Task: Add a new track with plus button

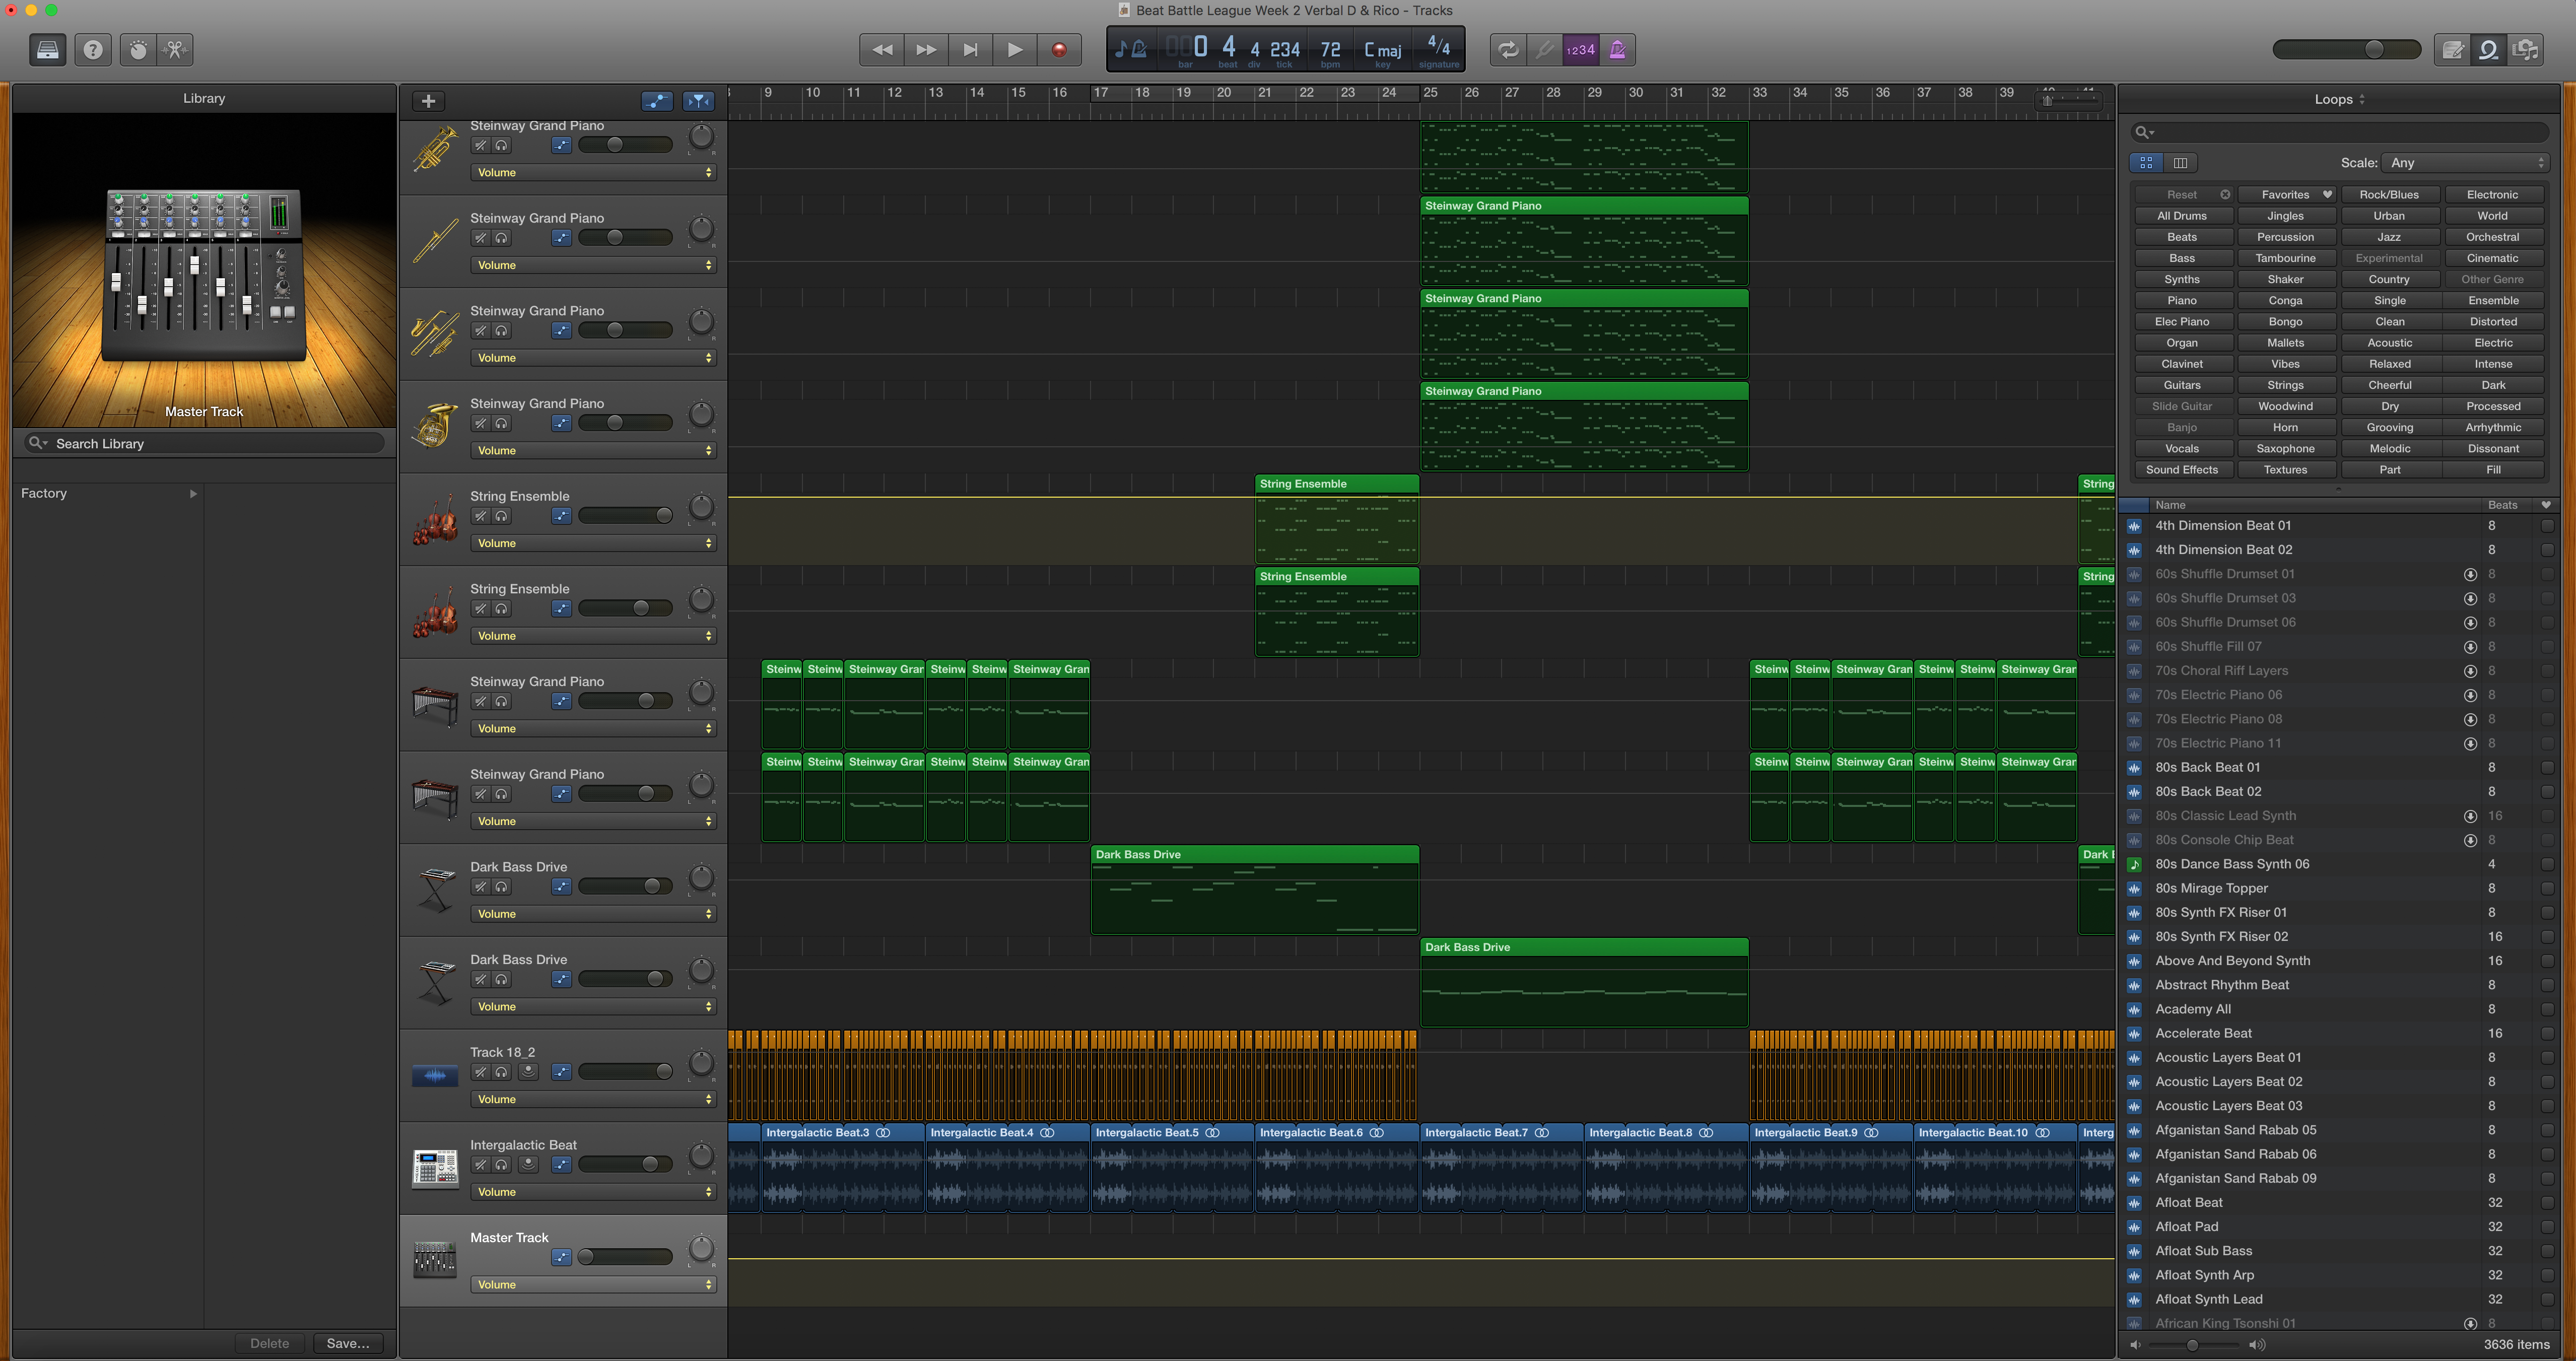Action: click(x=428, y=101)
